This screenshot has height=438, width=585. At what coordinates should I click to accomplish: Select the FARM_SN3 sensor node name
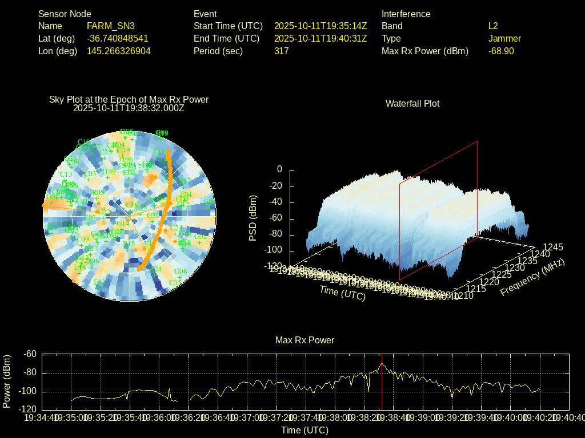[x=111, y=26]
